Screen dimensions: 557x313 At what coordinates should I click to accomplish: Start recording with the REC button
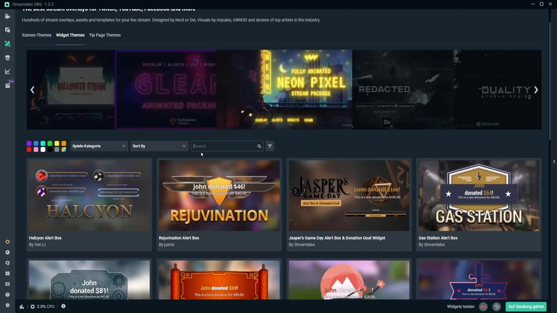pyautogui.click(x=483, y=307)
